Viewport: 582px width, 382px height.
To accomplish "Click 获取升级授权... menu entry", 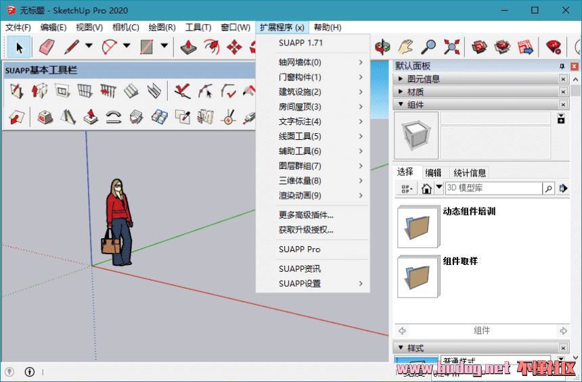I will tap(313, 230).
